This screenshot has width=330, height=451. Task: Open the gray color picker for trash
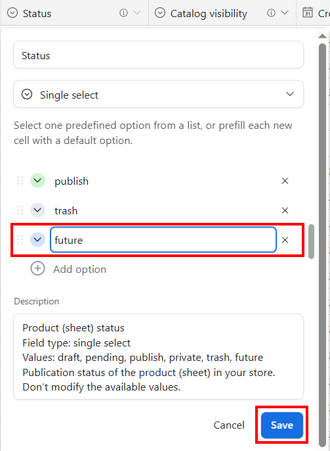(x=37, y=210)
